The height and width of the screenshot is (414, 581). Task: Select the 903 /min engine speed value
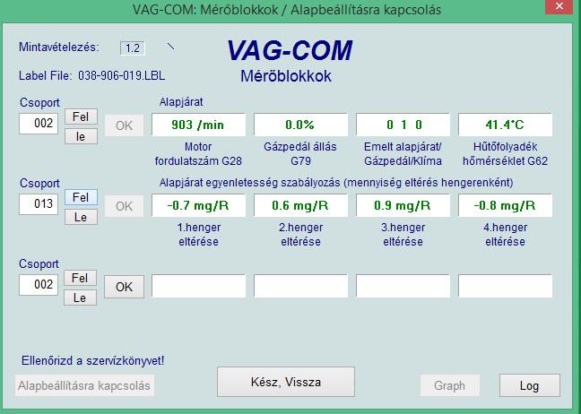198,125
